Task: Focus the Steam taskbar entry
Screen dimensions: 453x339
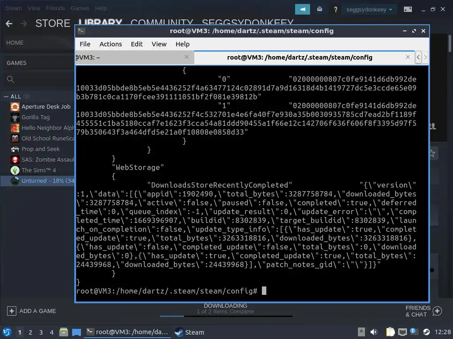Action: coord(189,332)
